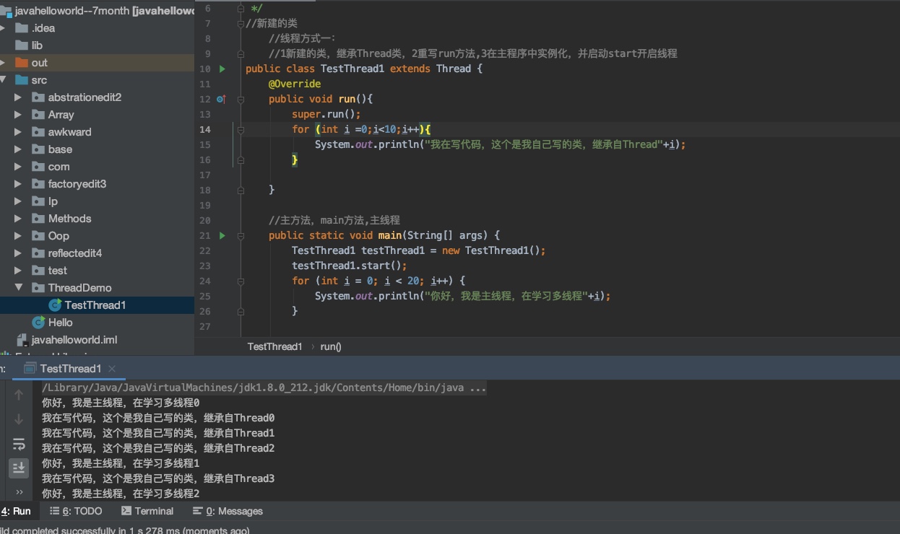Click overriding method icon next to run()

(x=220, y=99)
